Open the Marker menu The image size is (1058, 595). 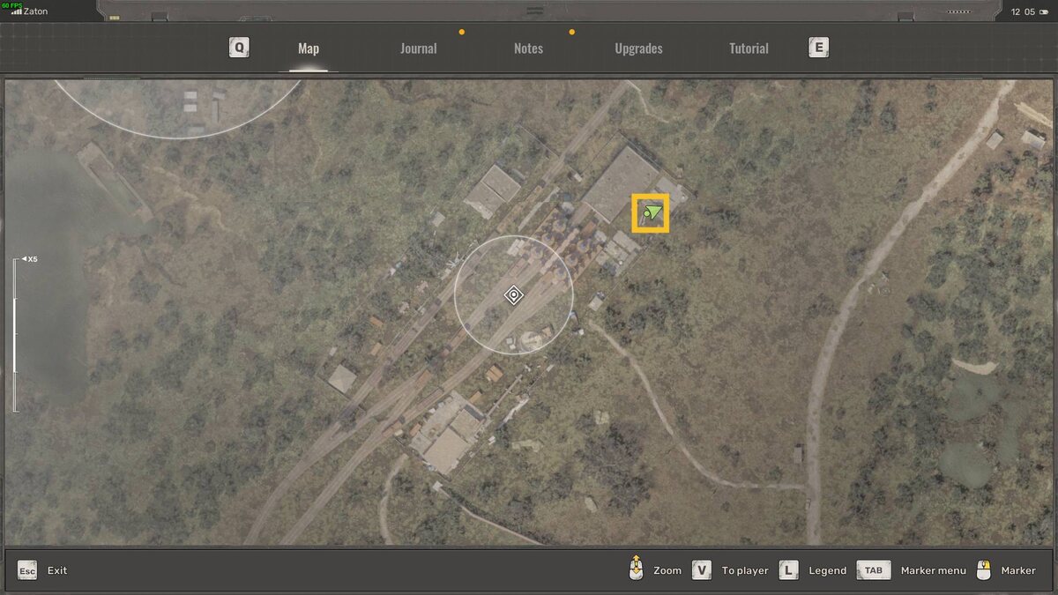coord(934,570)
